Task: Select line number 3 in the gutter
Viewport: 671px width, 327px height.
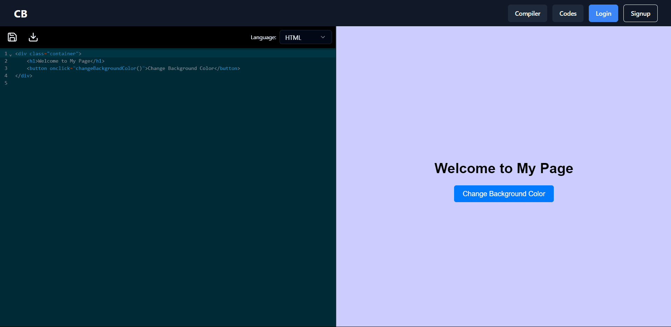Action: coord(6,69)
